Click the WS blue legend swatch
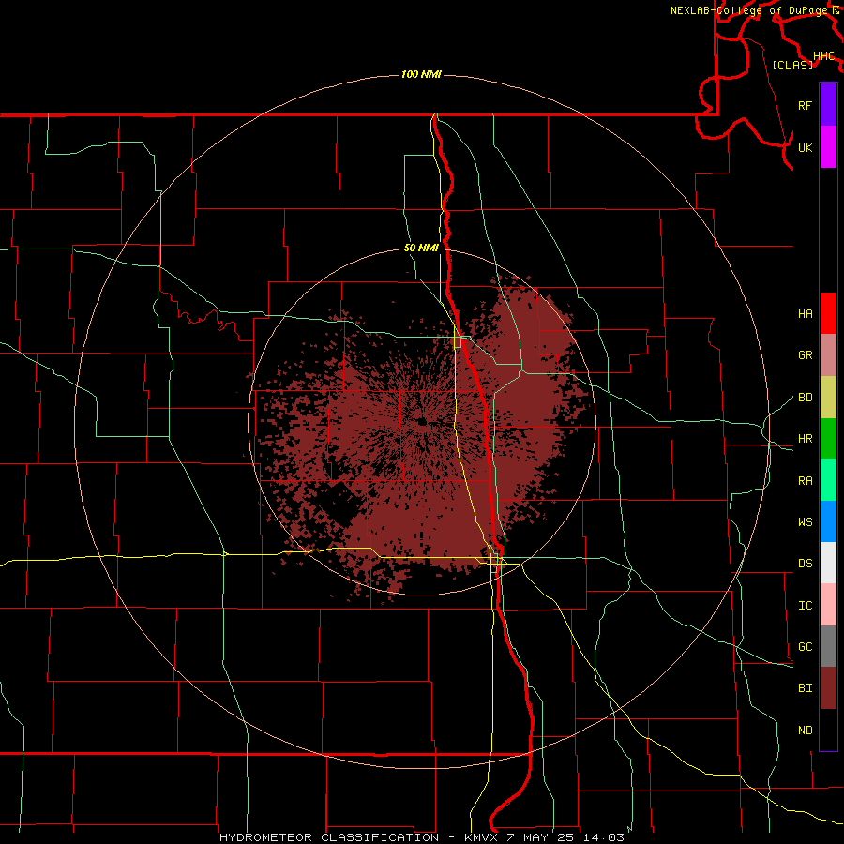Viewport: 844px width, 844px height. [x=828, y=521]
